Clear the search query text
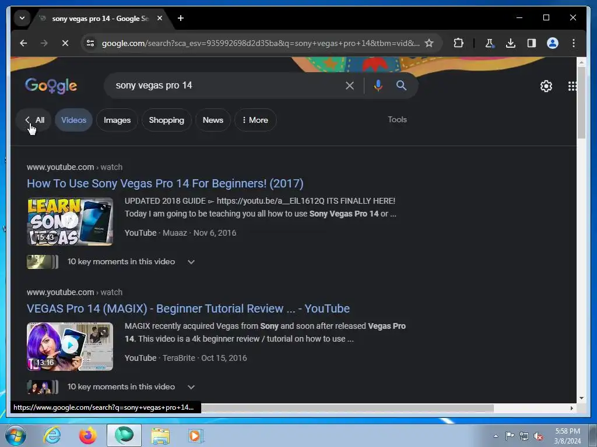The image size is (597, 447). [350, 86]
